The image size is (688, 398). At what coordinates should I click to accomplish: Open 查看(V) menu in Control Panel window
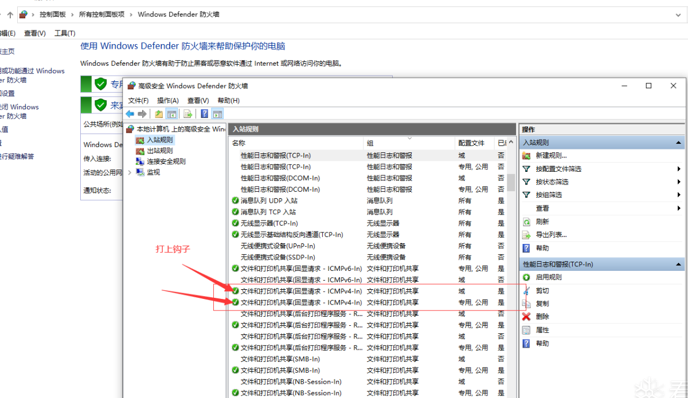click(34, 33)
